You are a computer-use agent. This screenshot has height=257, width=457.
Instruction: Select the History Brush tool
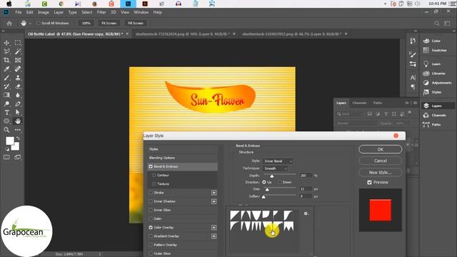[6, 86]
